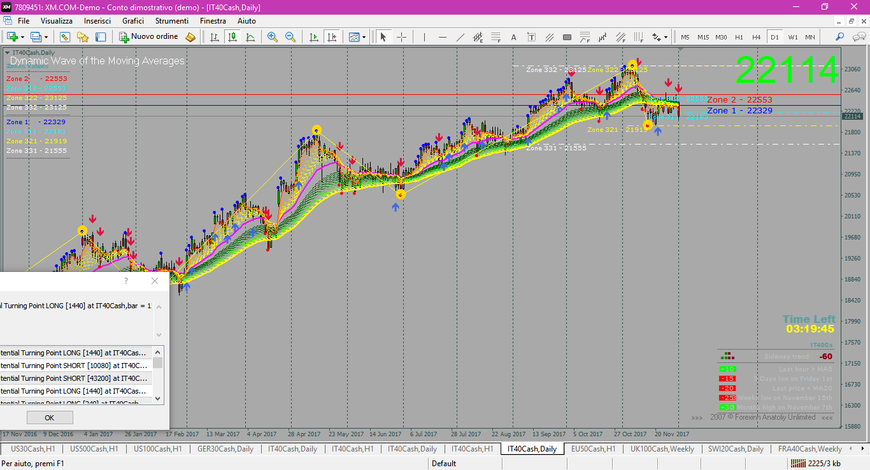This screenshot has height=470, width=870.
Task: Toggle the Terminal panel toolbar icon
Action: (x=100, y=37)
